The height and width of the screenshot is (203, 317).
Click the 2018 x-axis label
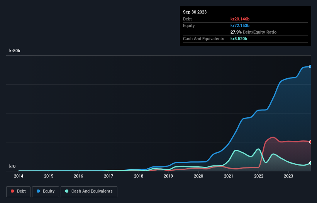click(x=139, y=176)
